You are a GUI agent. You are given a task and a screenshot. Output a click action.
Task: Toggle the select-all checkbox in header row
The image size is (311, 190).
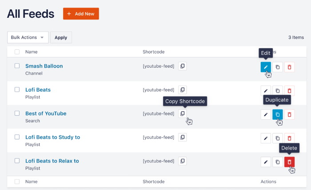17,52
